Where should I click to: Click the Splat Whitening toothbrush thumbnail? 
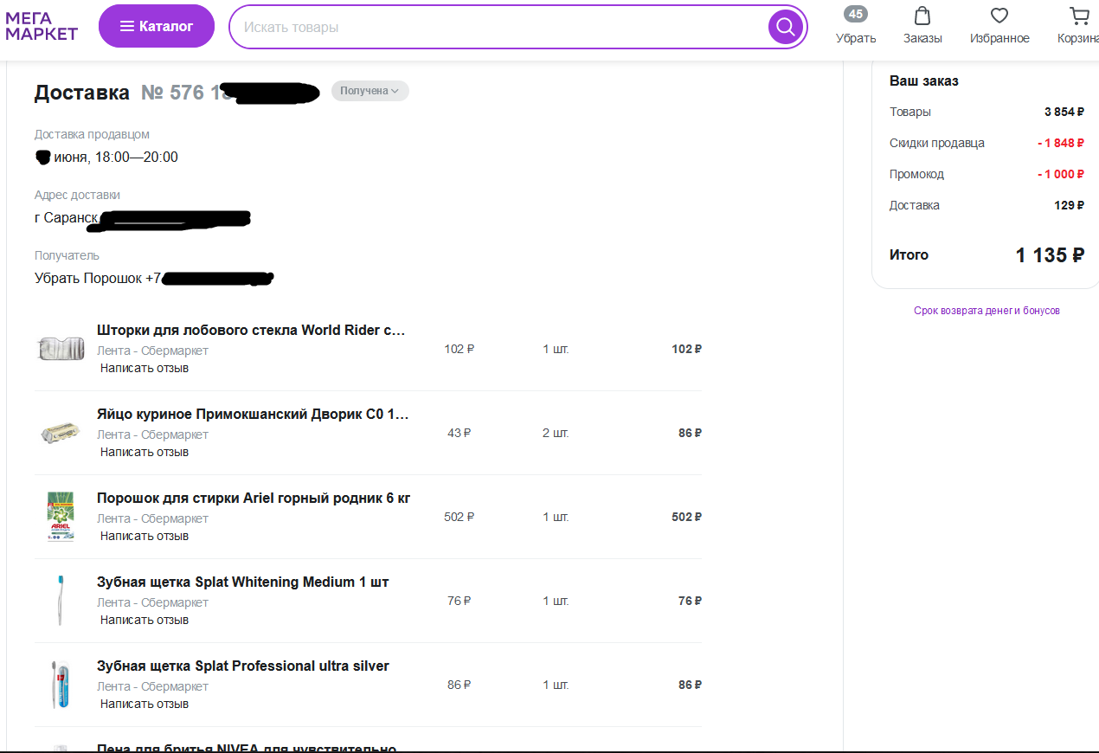point(61,601)
